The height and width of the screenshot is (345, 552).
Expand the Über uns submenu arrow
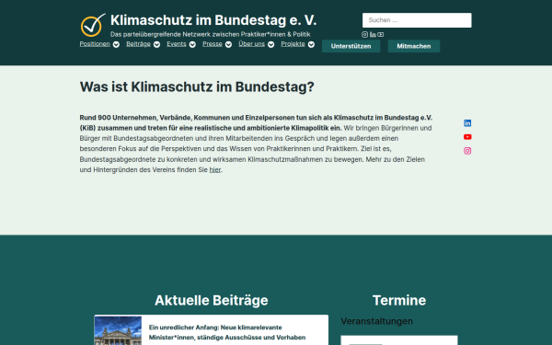pyautogui.click(x=271, y=44)
